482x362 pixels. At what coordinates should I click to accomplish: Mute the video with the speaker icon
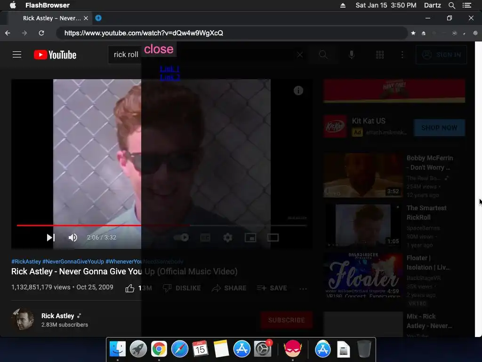tap(73, 238)
